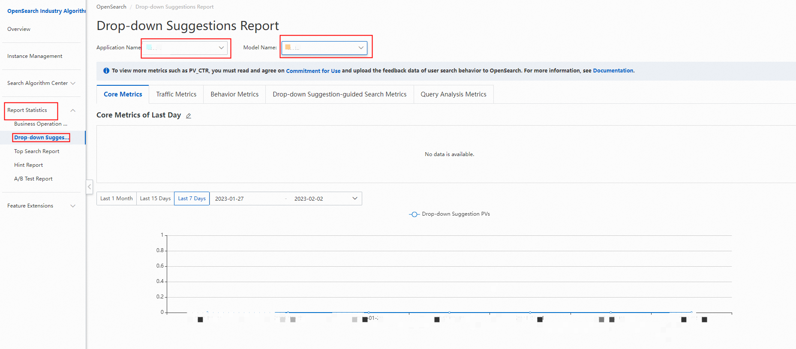
Task: Click the Feature Extensions label
Action: click(30, 206)
